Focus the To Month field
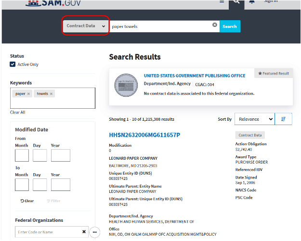 (x=22, y=185)
